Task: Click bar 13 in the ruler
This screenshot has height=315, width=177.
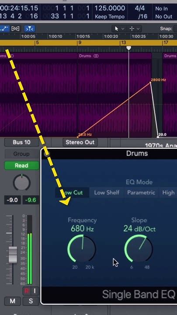Action: pyautogui.click(x=123, y=43)
